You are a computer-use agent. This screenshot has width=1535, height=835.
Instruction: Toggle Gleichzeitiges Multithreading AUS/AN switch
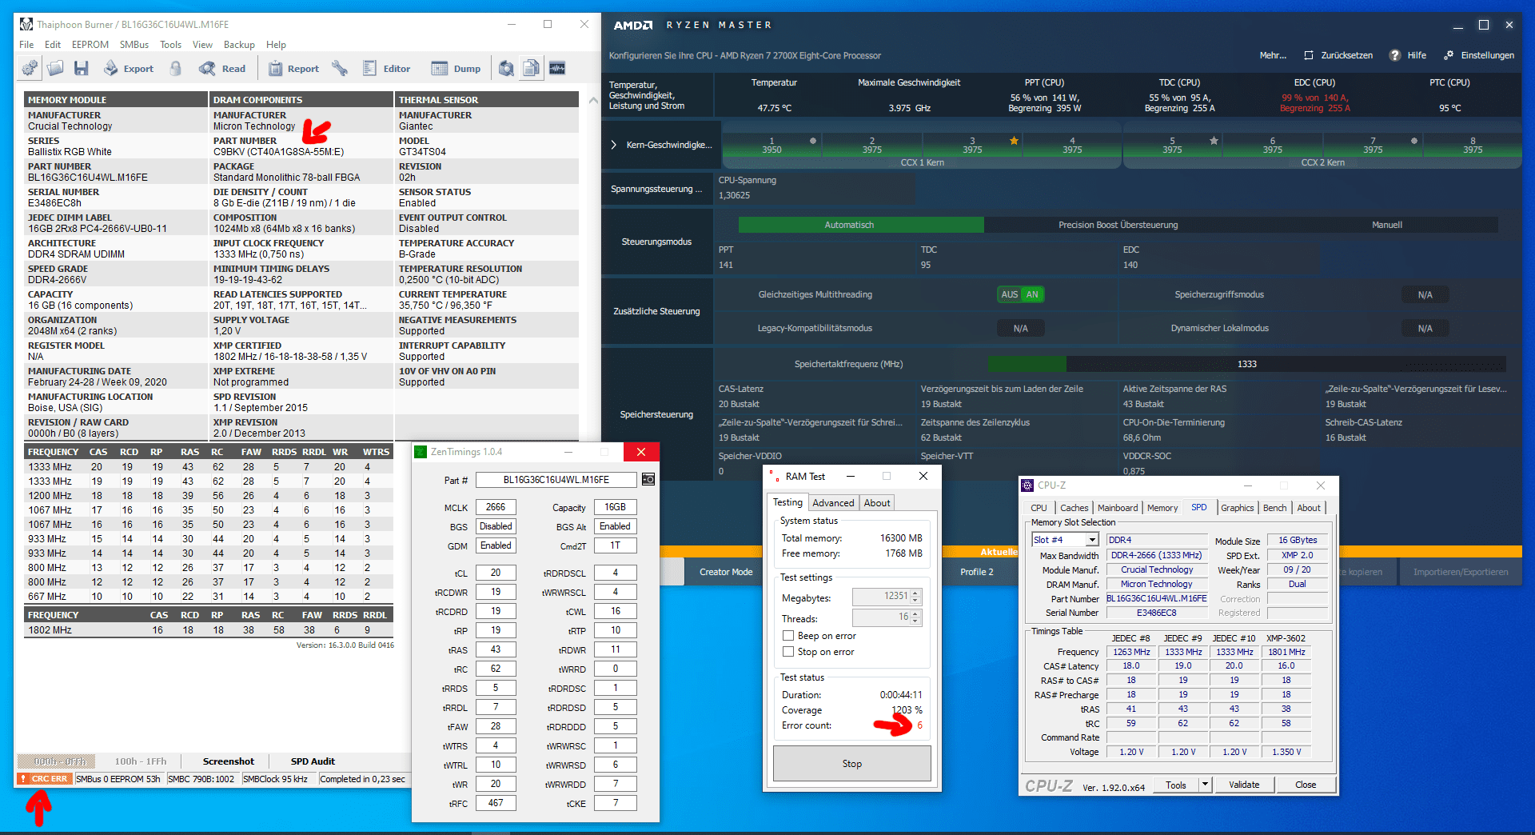1021,294
